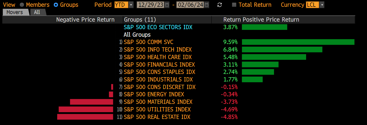Image resolution: width=367 pixels, height=125 pixels.
Task: Open S&P 500 COMM SVC group
Action: (x=148, y=42)
